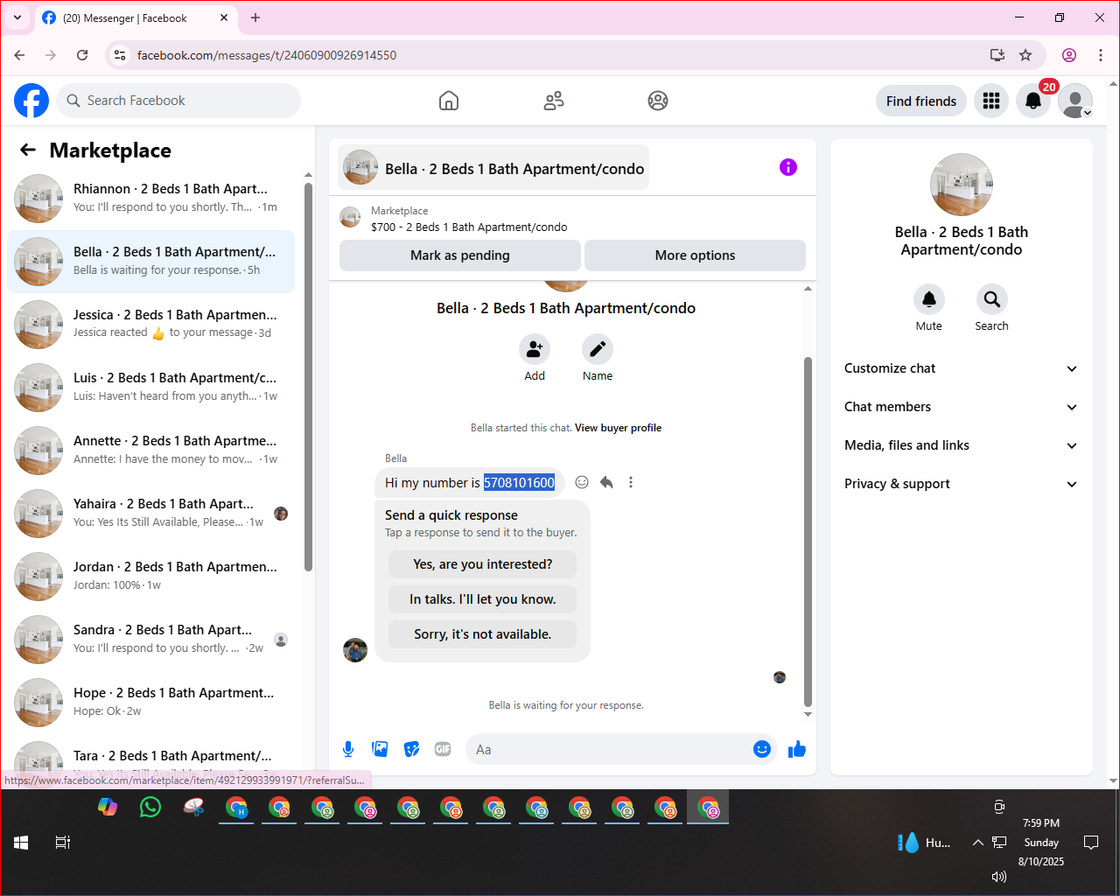Click the Add people icon

pos(535,350)
